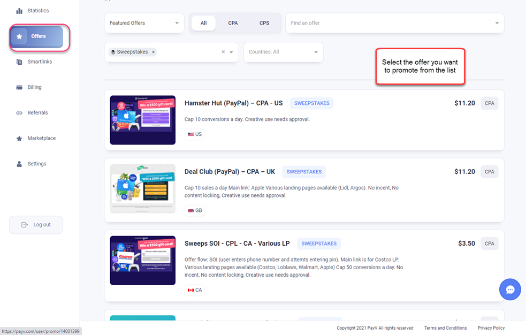Open the Privacy Policy link

pos(491,328)
